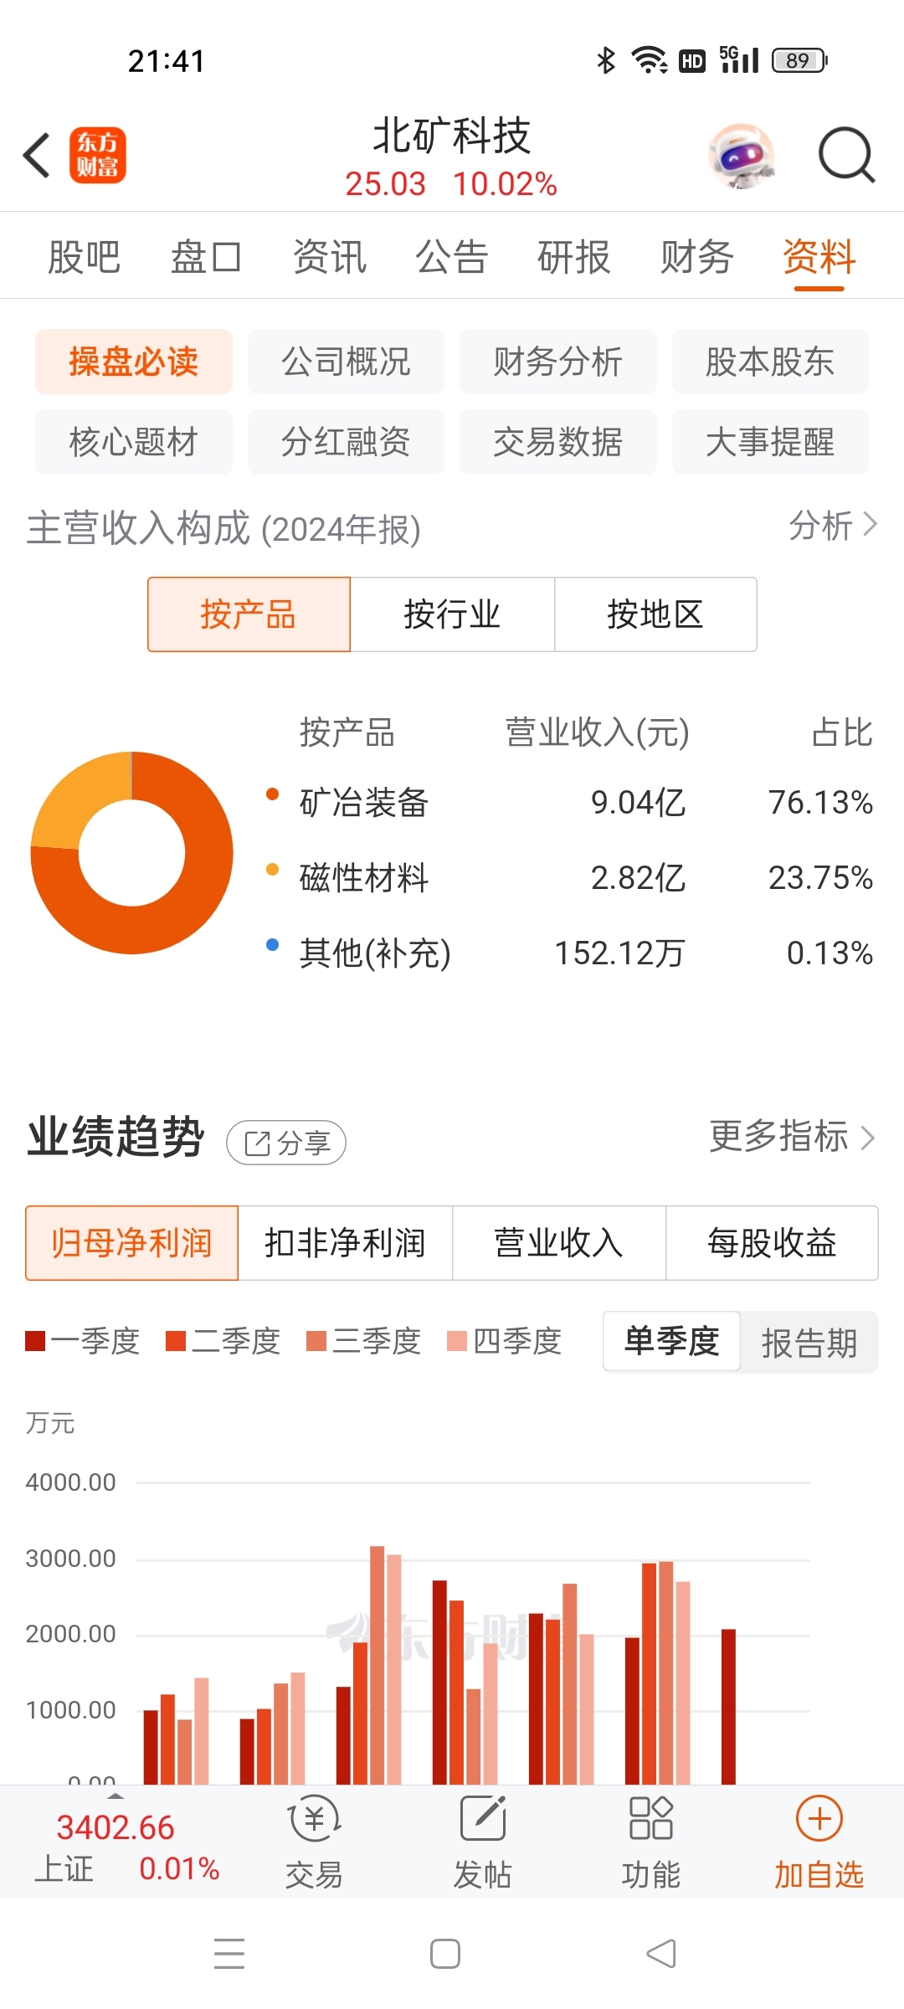Select 按地区 breakdown option
The width and height of the screenshot is (904, 2009).
point(655,614)
